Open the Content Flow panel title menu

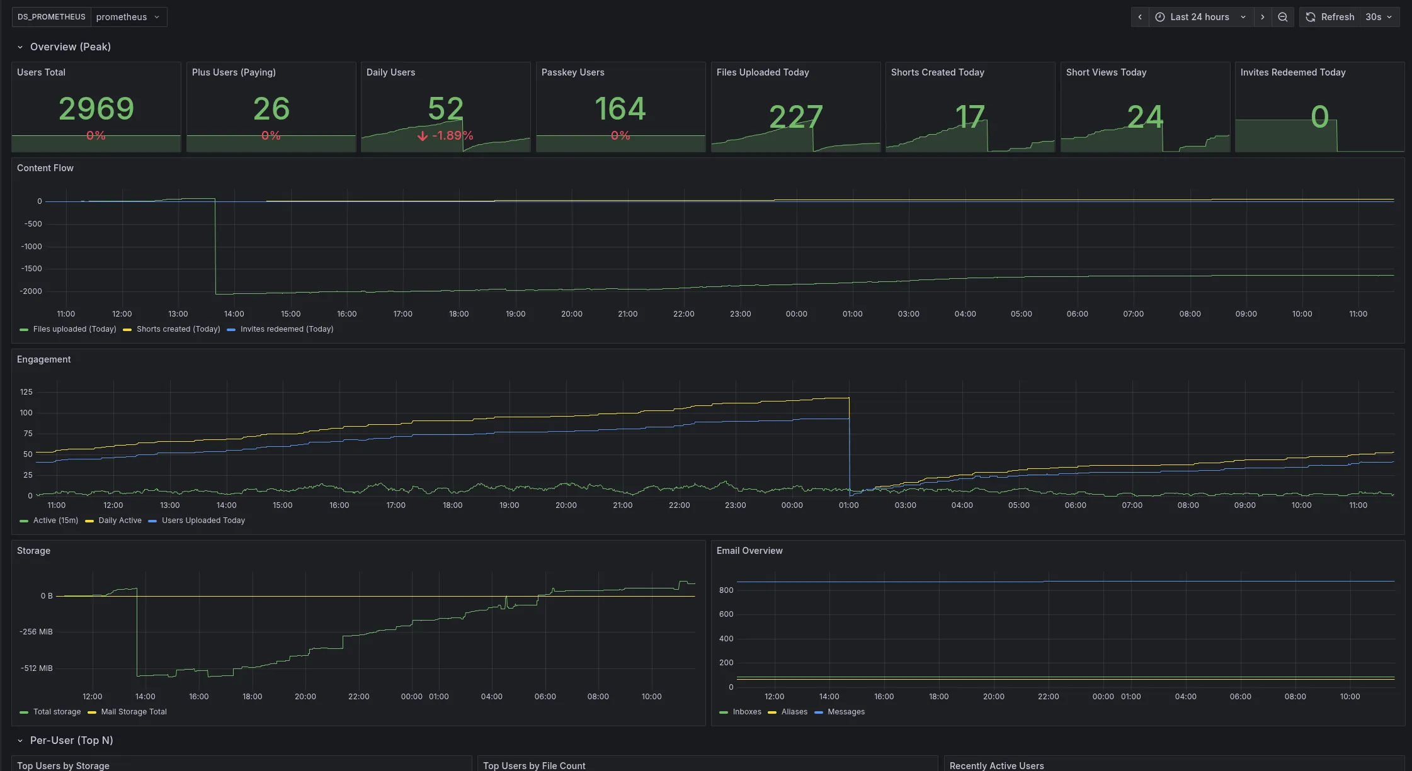(x=45, y=168)
